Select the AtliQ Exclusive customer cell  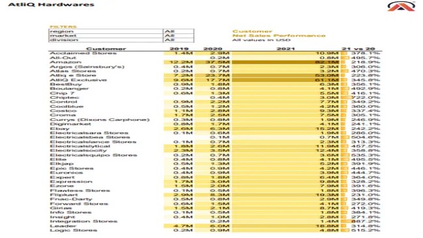pos(78,80)
